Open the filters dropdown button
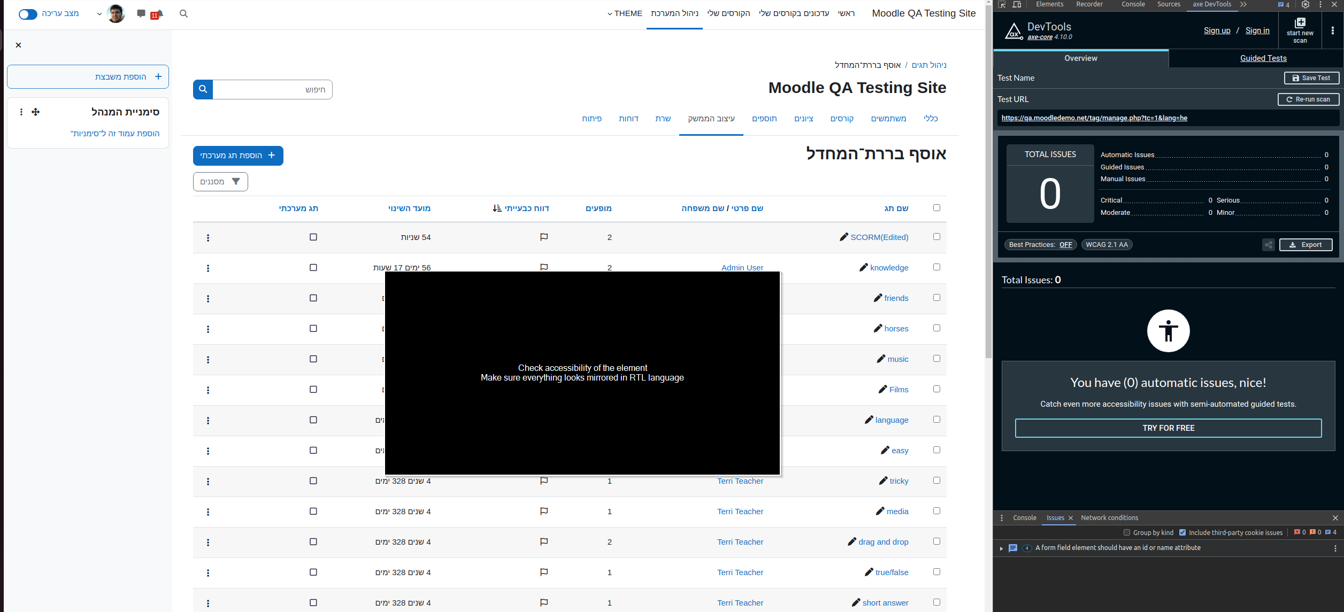Screen dimensions: 1344x612 tap(220, 182)
